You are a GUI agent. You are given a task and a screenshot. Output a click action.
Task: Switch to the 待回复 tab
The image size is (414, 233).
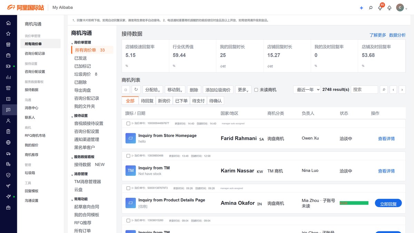click(x=147, y=101)
